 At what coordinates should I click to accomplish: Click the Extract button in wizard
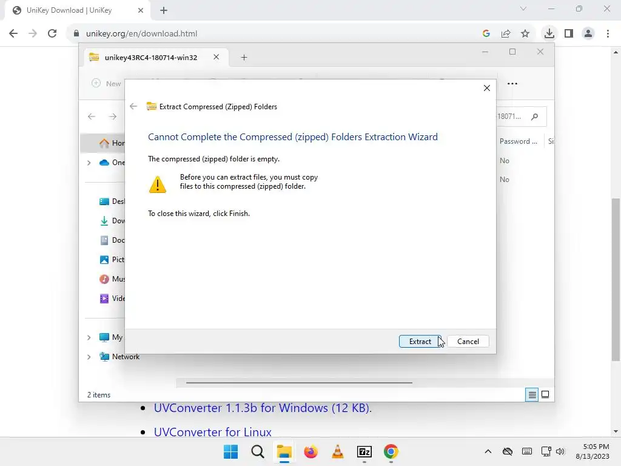click(420, 341)
